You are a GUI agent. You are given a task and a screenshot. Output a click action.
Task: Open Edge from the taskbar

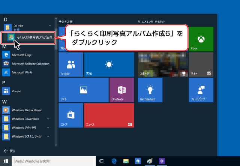tap(114, 161)
